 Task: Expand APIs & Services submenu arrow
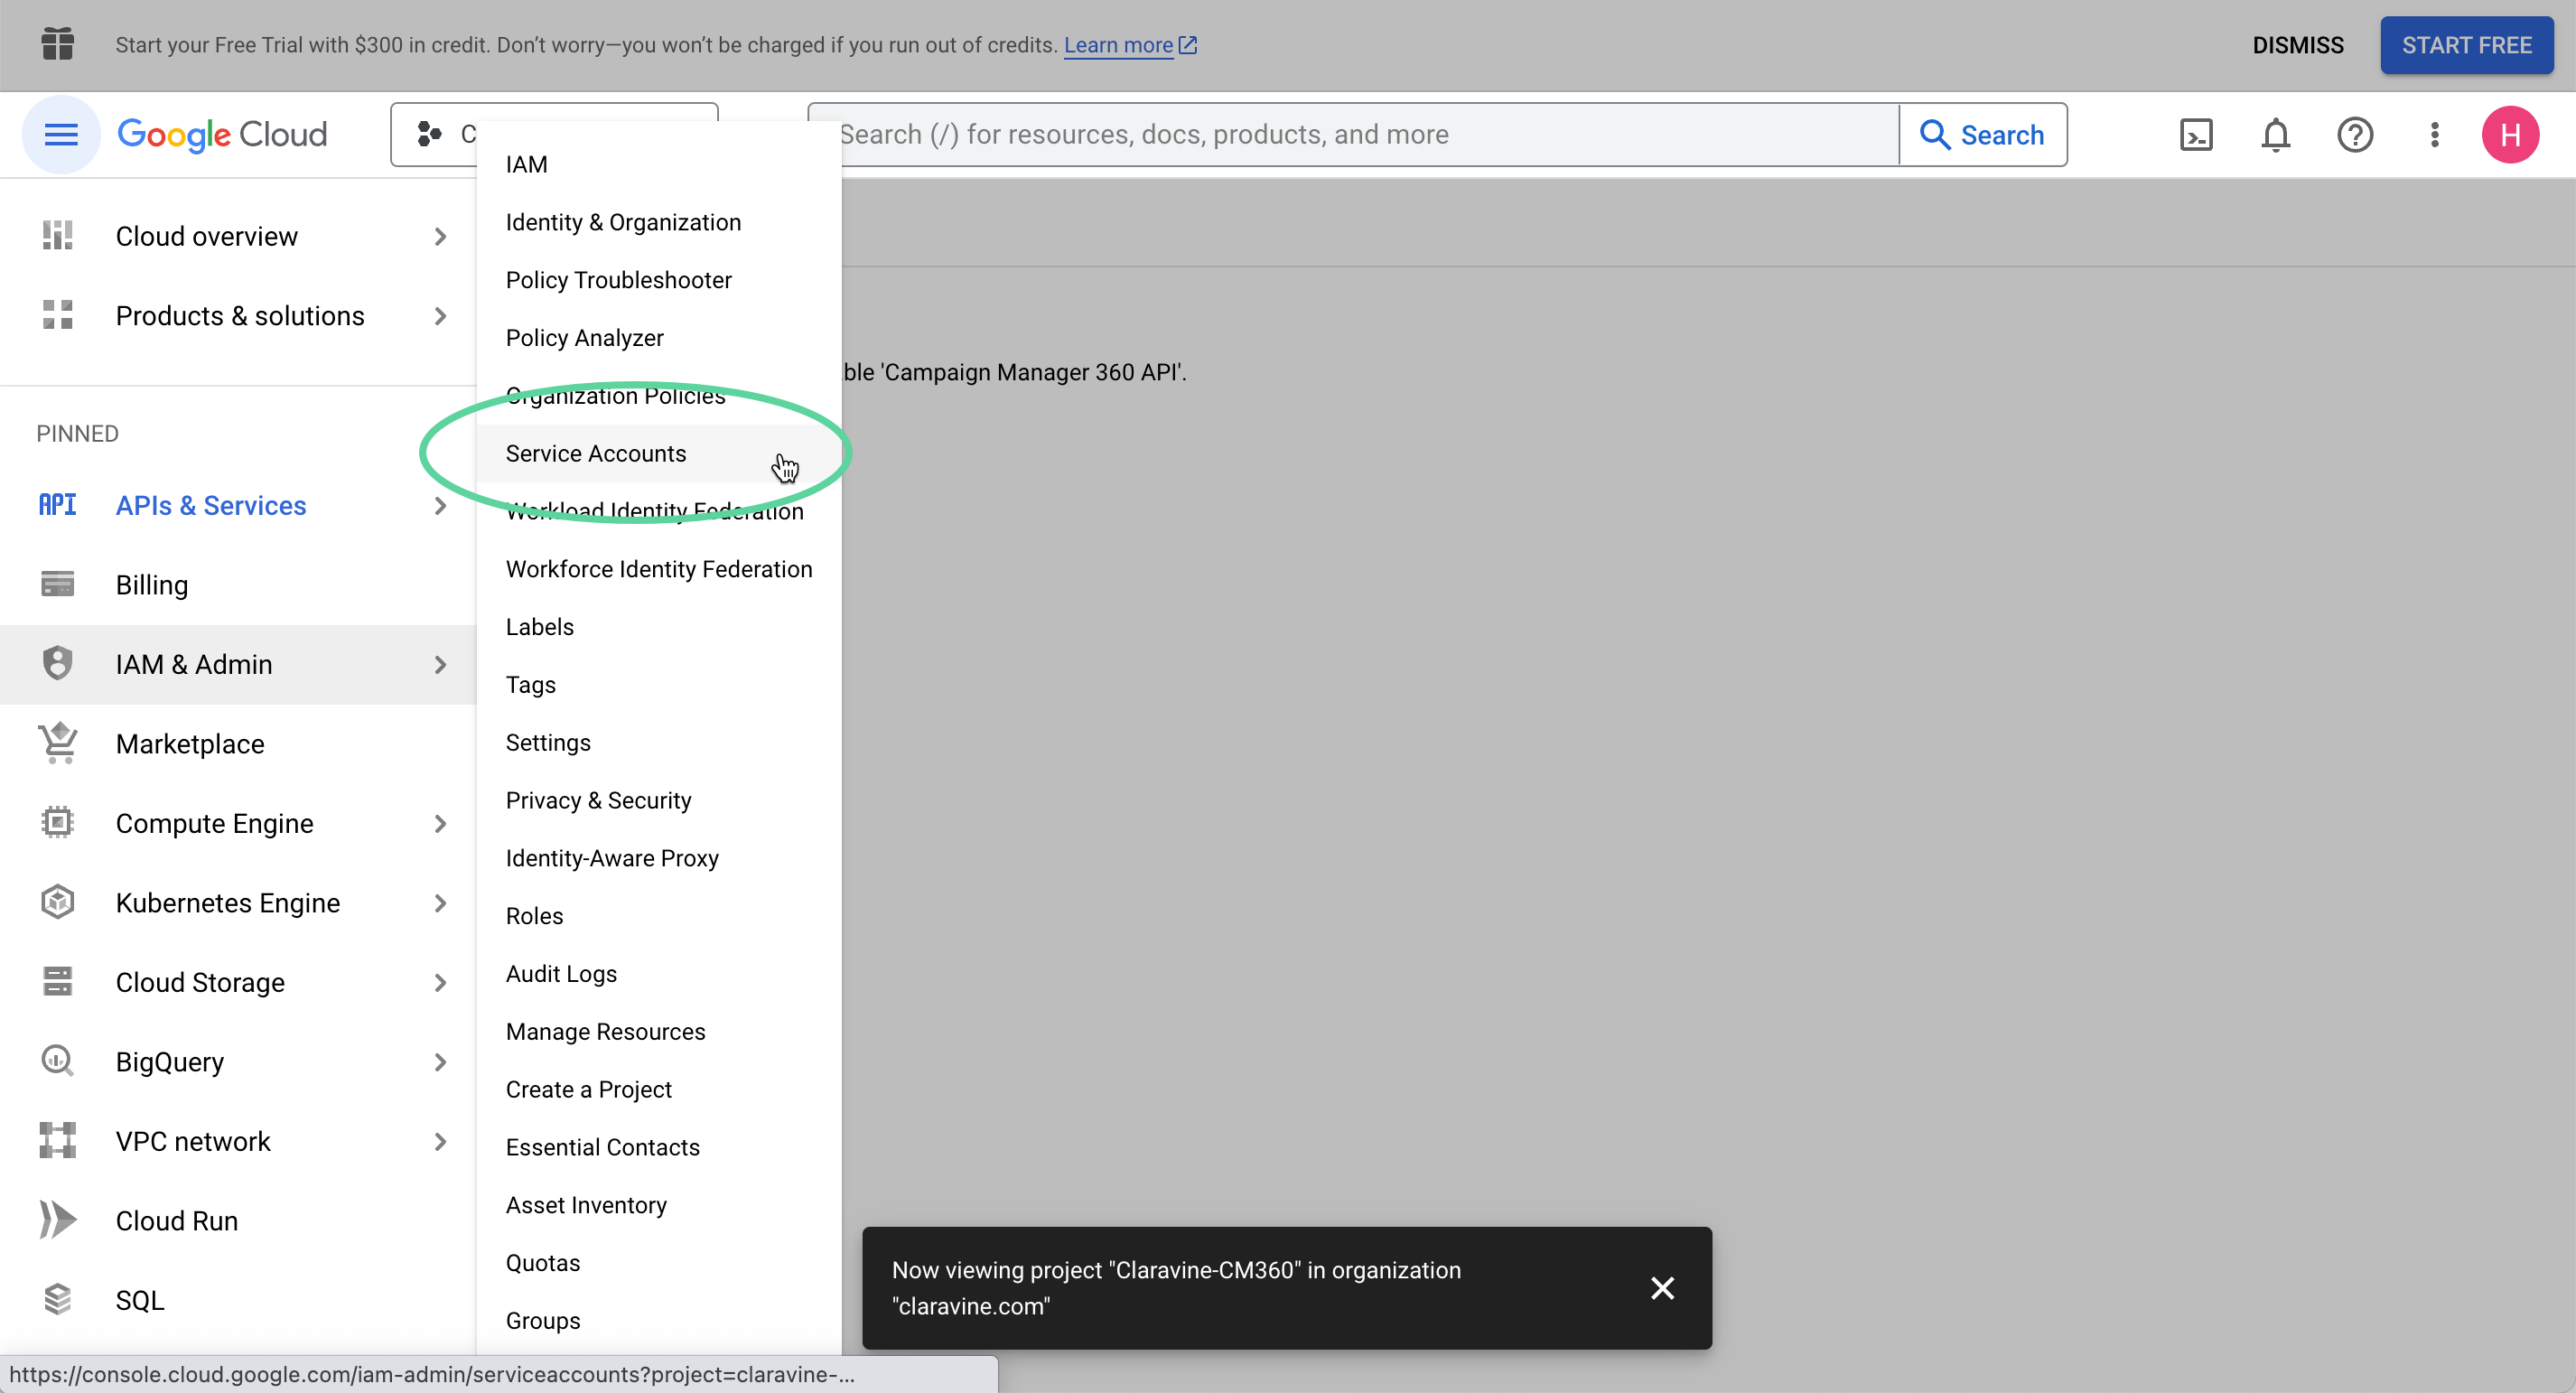(440, 506)
